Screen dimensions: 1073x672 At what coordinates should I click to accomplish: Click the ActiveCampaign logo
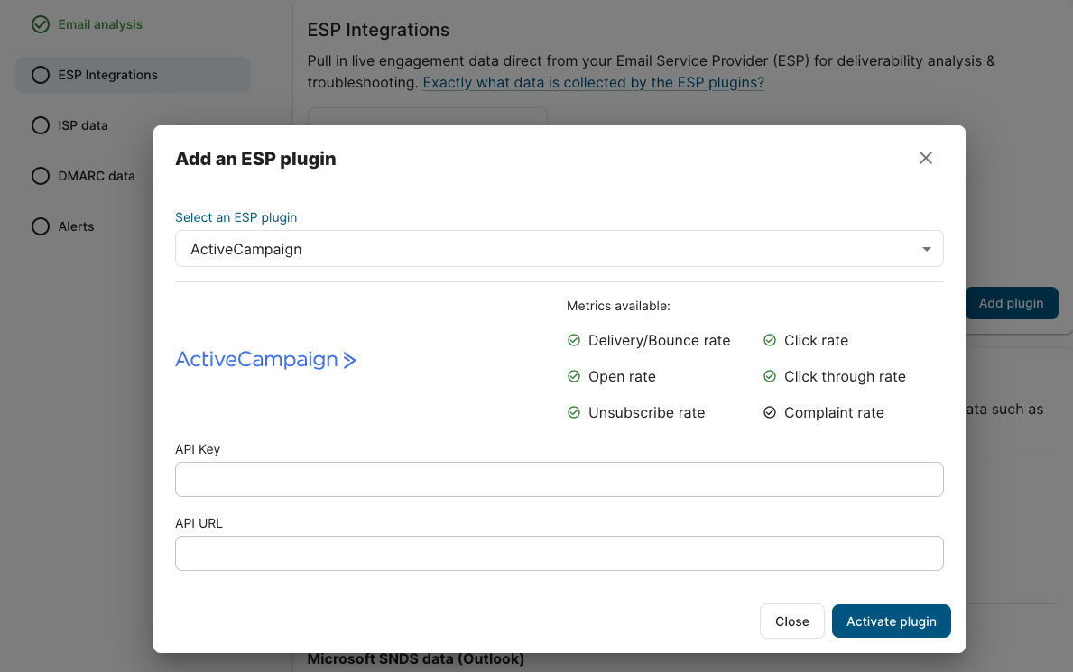coord(265,359)
